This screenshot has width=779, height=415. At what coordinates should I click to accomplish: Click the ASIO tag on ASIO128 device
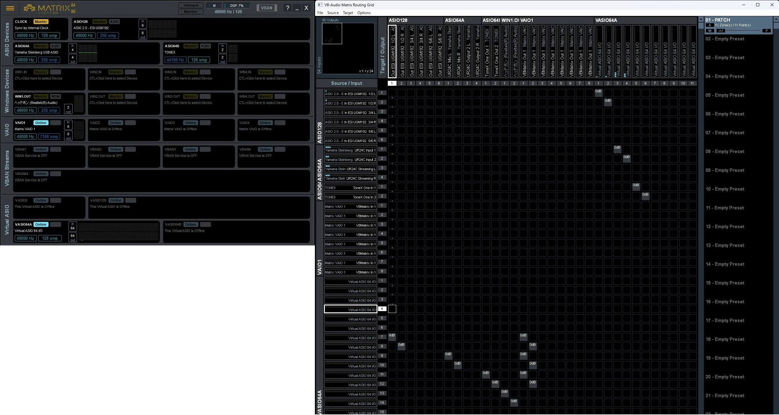pyautogui.click(x=114, y=22)
